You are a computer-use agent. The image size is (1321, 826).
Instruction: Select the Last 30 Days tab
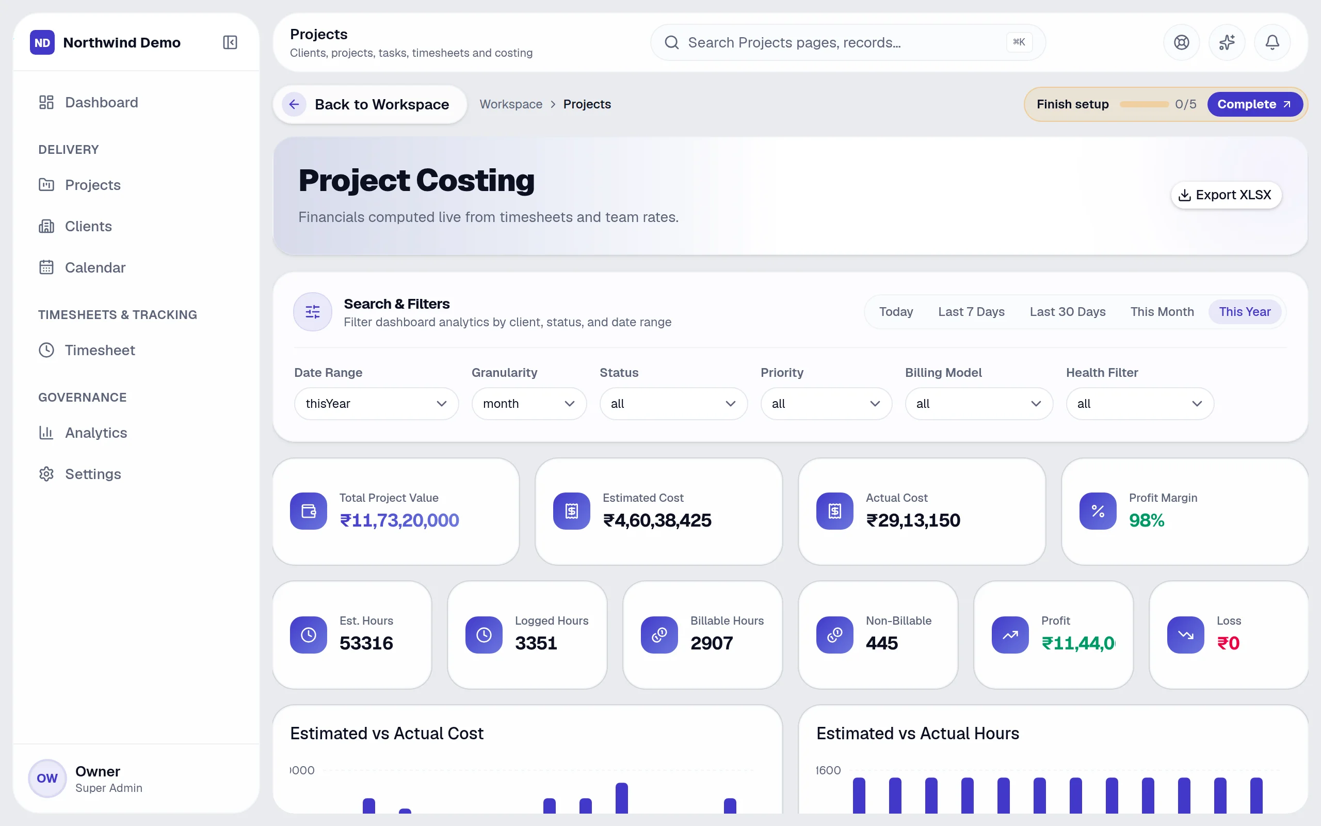point(1068,311)
